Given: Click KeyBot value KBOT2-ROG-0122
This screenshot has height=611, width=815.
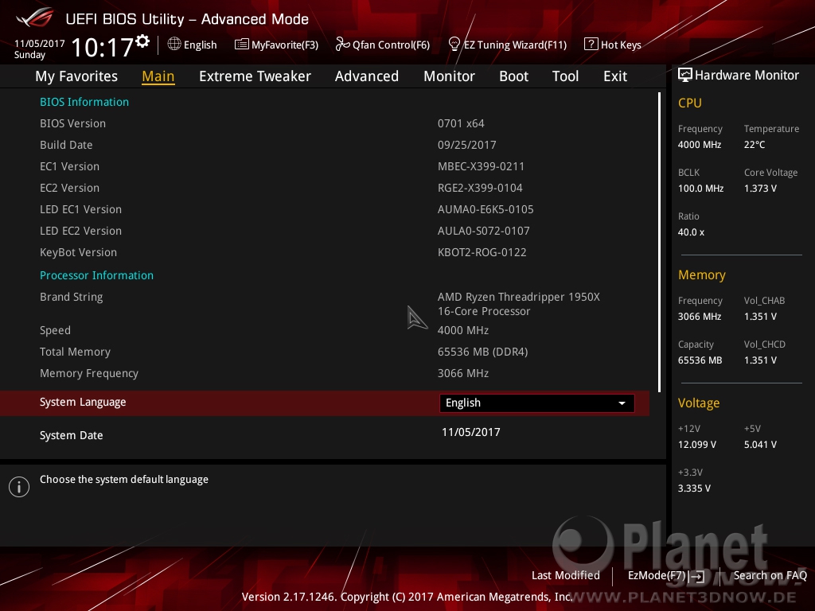Looking at the screenshot, I should pyautogui.click(x=482, y=252).
